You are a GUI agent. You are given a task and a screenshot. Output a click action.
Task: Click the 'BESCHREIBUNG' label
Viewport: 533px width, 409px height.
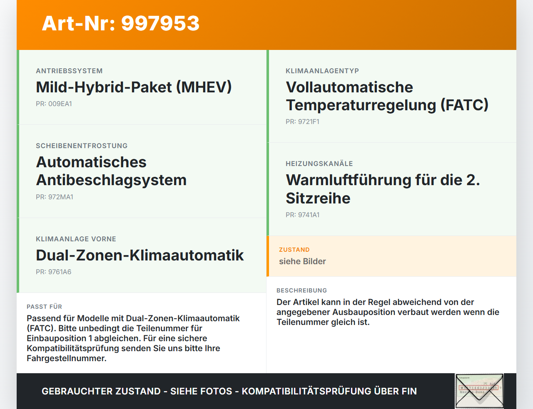[302, 291]
